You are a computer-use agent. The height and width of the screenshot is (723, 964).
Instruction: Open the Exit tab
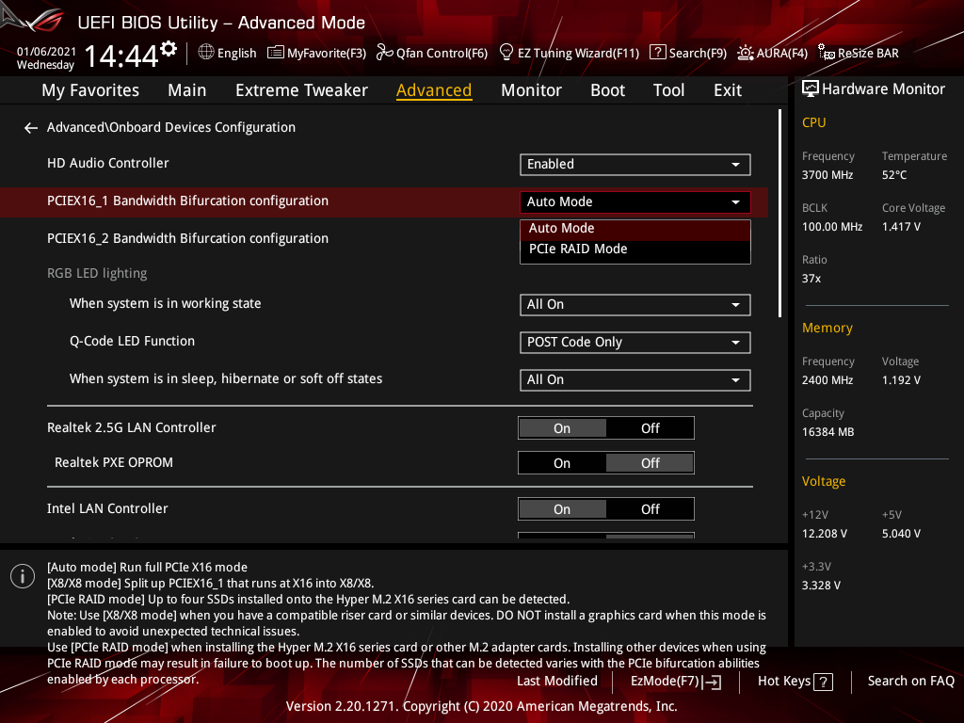click(x=728, y=90)
